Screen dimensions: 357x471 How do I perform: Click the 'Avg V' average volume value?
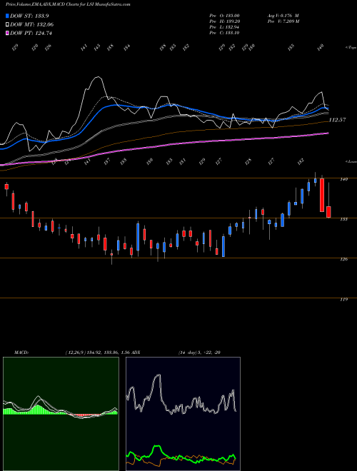click(x=283, y=15)
